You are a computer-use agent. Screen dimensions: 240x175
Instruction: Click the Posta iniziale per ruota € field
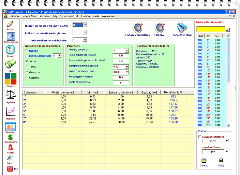pos(121,56)
